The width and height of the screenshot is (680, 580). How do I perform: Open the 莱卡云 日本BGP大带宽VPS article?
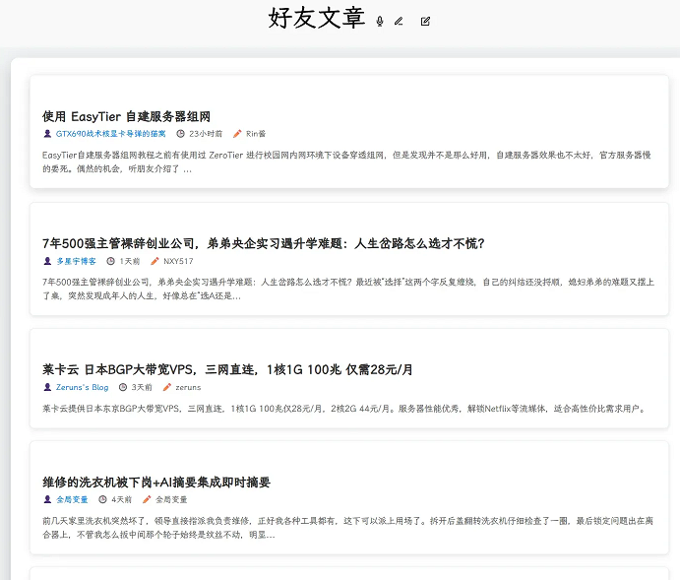tap(227, 369)
